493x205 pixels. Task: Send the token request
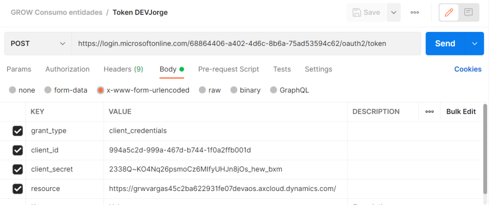[x=445, y=43]
